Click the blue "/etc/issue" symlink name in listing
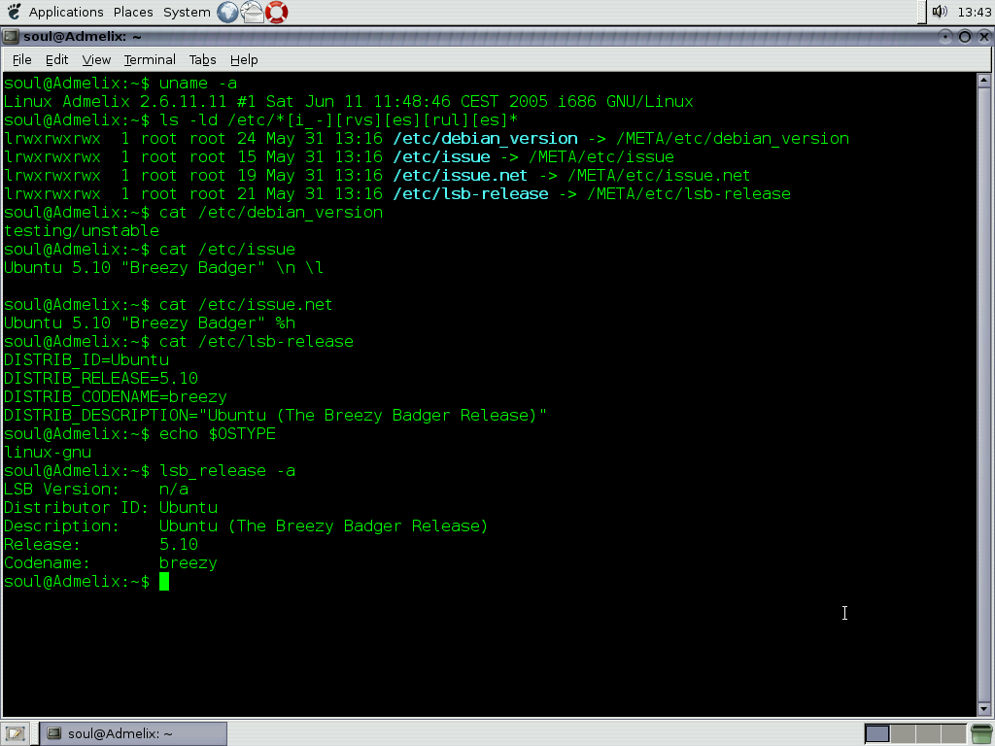 pyautogui.click(x=442, y=156)
